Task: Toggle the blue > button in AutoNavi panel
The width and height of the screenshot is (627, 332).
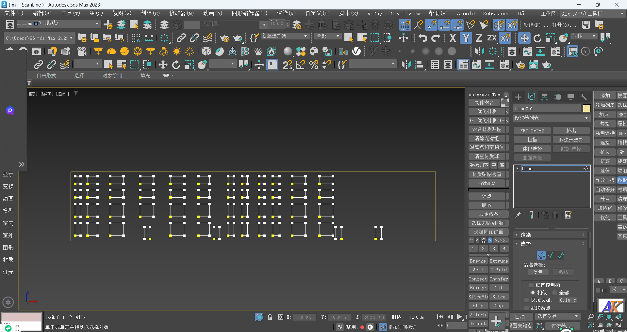Action: click(x=490, y=240)
